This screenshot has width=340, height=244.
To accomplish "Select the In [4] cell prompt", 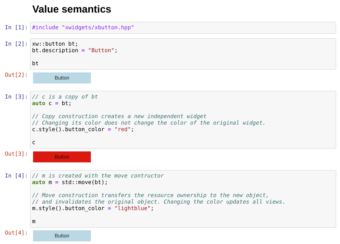I will (16, 176).
